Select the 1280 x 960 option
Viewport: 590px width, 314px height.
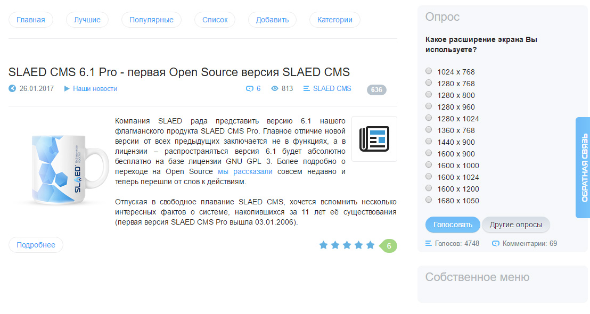coord(429,106)
